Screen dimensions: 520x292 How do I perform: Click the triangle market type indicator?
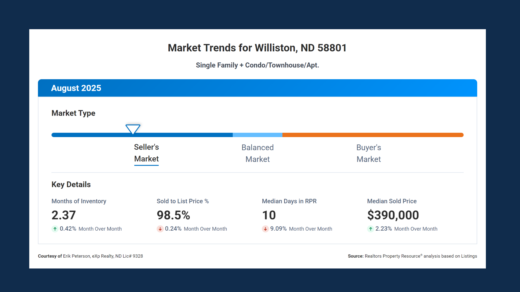click(x=133, y=129)
